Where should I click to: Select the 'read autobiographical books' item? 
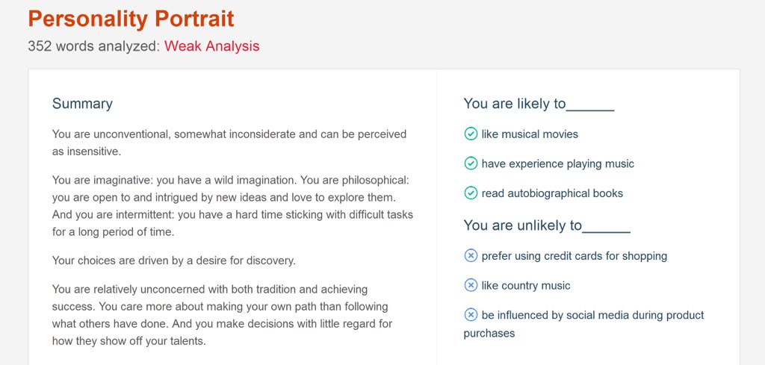point(552,193)
